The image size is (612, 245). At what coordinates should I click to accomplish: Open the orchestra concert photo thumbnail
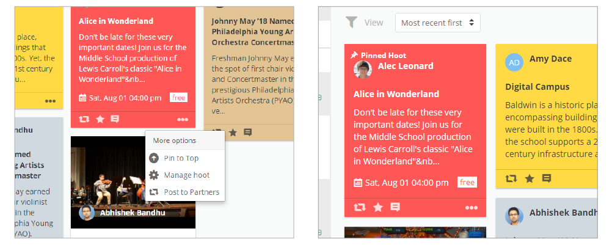pos(133,182)
